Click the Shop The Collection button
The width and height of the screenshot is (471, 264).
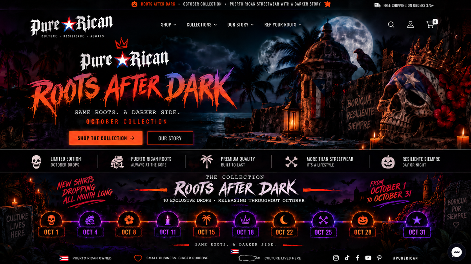pos(106,138)
